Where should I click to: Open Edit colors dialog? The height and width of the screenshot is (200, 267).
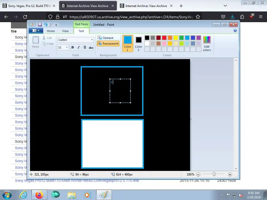point(207,43)
